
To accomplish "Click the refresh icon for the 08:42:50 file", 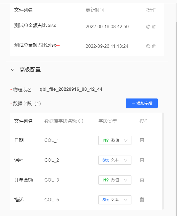I will pyautogui.click(x=148, y=27).
